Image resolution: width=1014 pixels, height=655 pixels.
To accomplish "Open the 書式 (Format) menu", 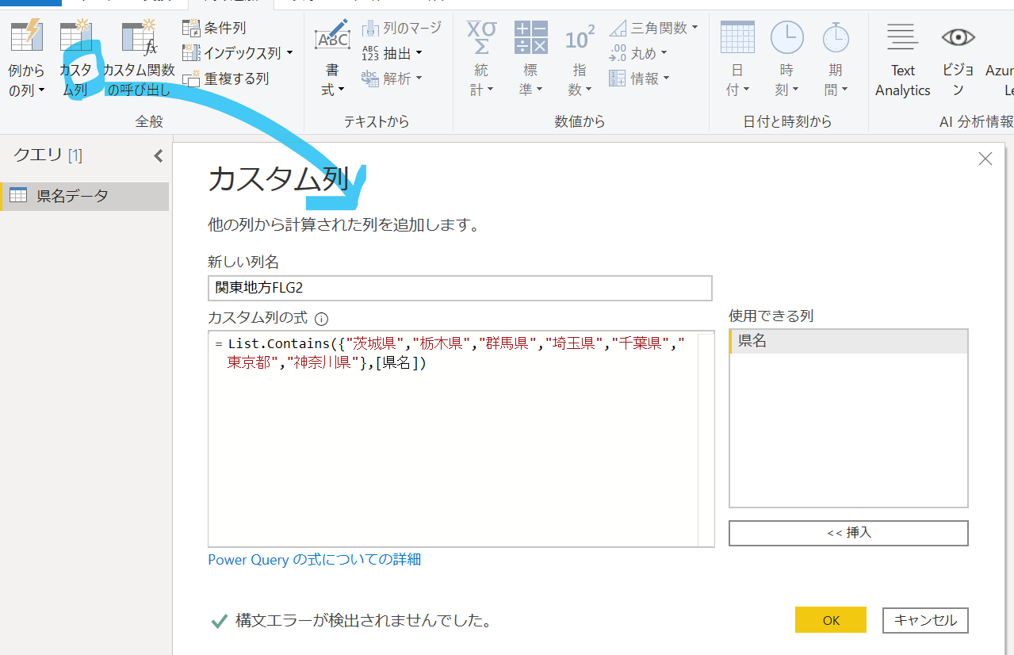I will click(x=332, y=59).
